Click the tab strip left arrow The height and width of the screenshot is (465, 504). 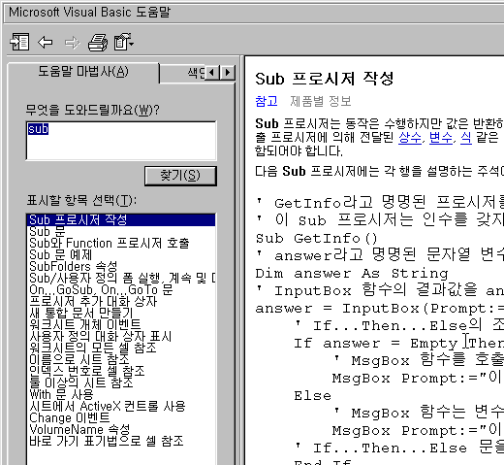[x=212, y=72]
